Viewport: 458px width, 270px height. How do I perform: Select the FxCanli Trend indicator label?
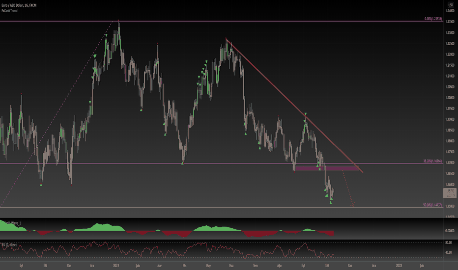[9, 11]
